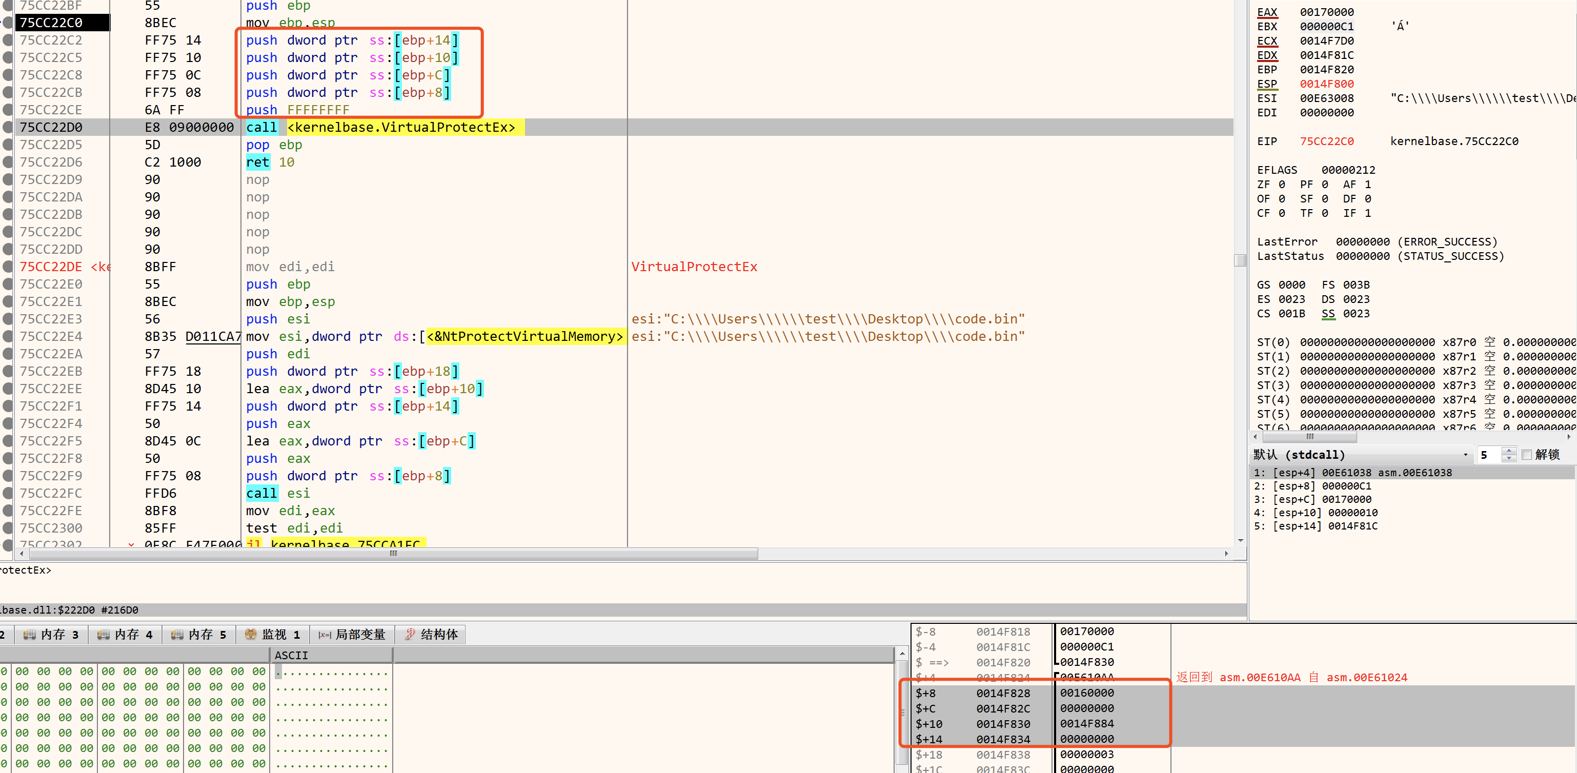1577x773 pixels.
Task: Toggle breakpoint bullet at address 75CC22D0
Action: tap(8, 127)
